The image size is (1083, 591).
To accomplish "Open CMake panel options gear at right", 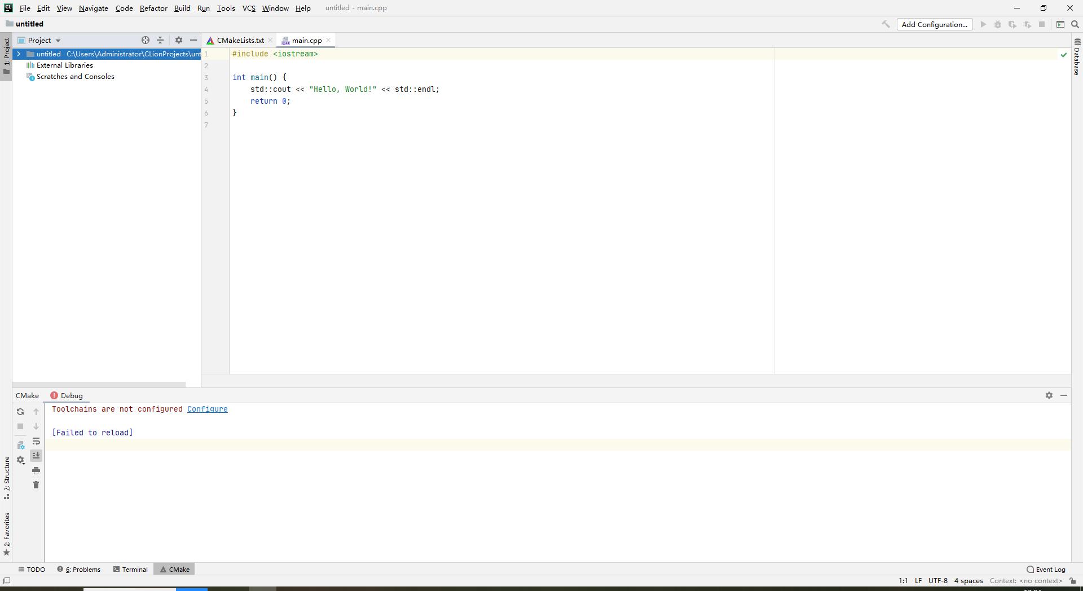I will pos(1049,395).
